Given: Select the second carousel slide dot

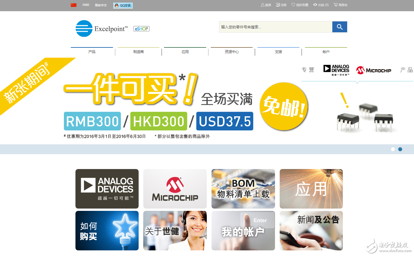Looking at the screenshot, I should click(400, 149).
